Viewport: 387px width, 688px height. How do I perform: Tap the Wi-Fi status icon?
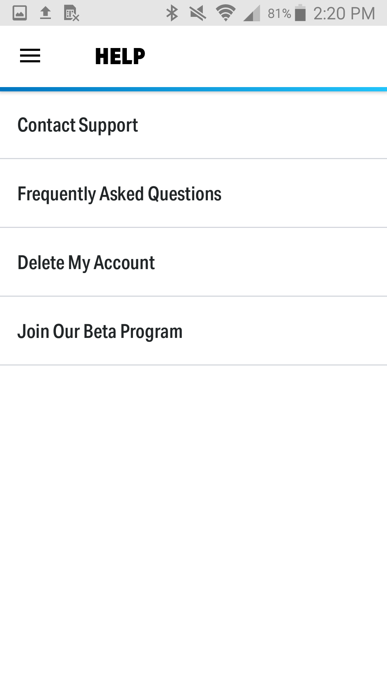click(x=225, y=13)
